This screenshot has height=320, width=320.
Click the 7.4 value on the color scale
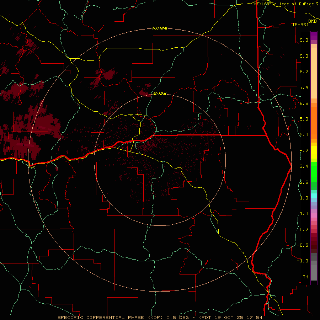point(304,87)
